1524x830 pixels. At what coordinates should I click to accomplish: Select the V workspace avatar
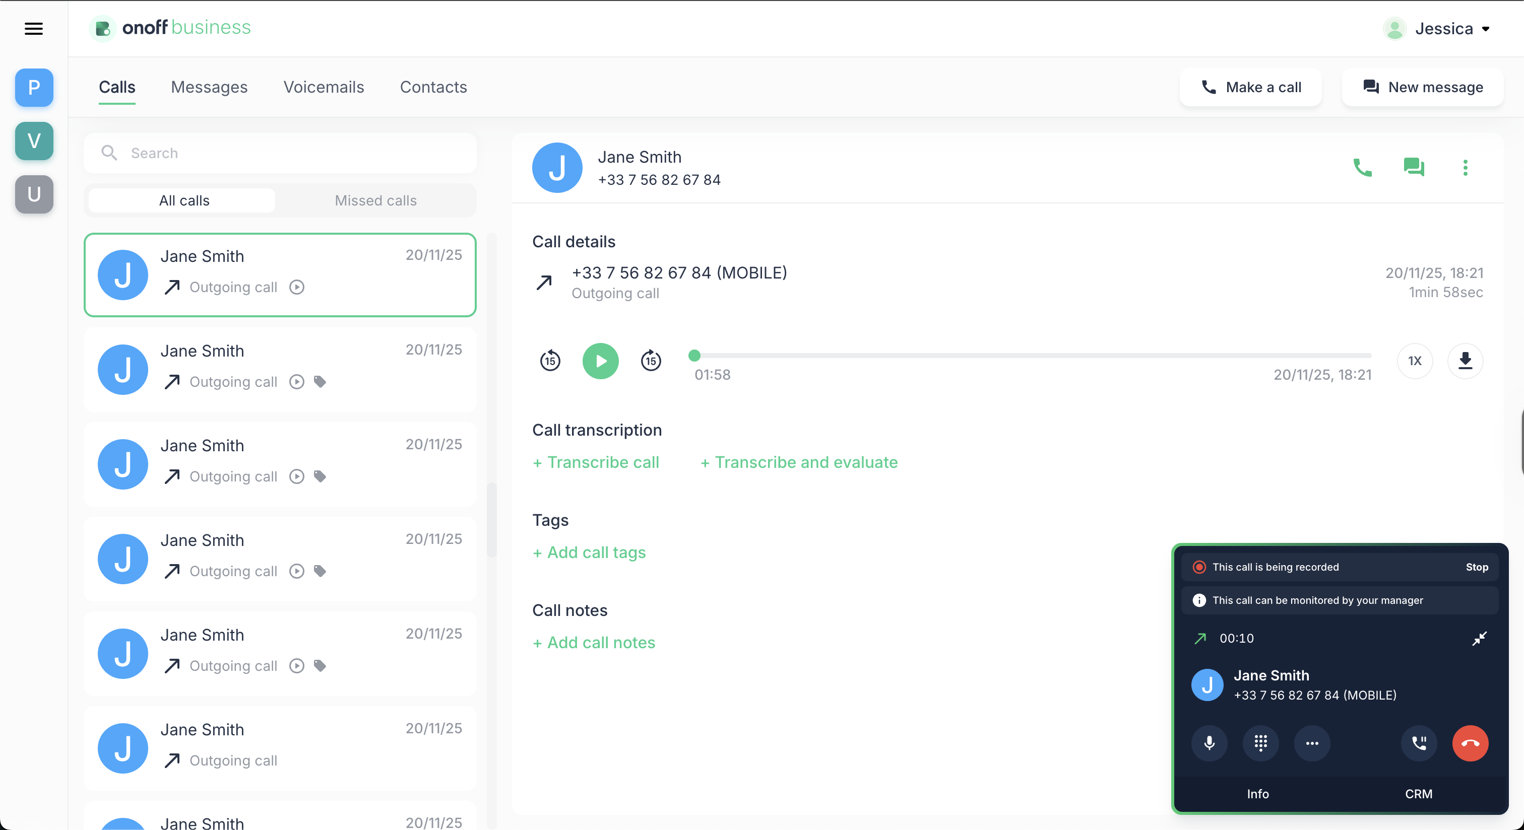pos(34,141)
